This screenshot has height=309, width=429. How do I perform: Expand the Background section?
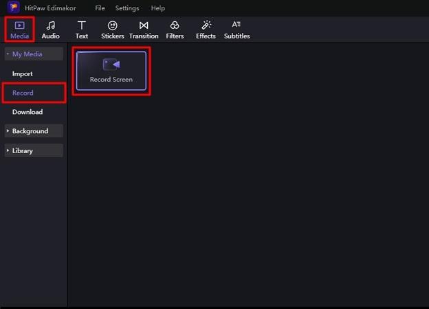[x=34, y=131]
